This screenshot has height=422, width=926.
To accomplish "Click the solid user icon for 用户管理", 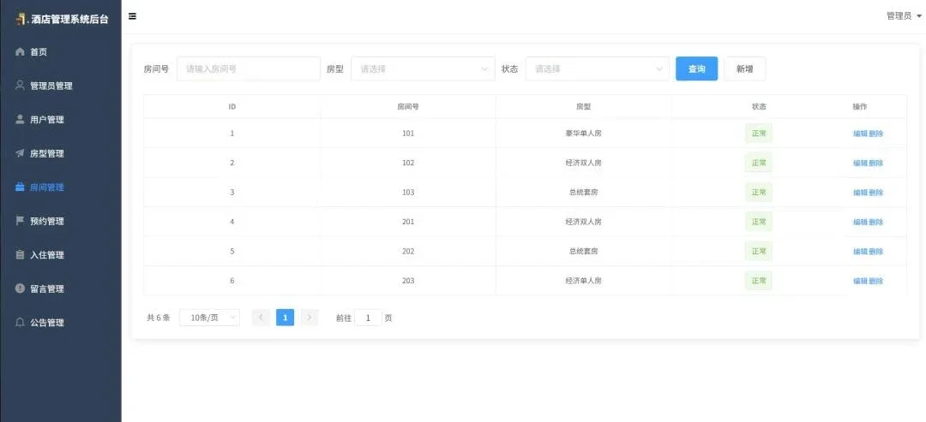I will click(20, 119).
